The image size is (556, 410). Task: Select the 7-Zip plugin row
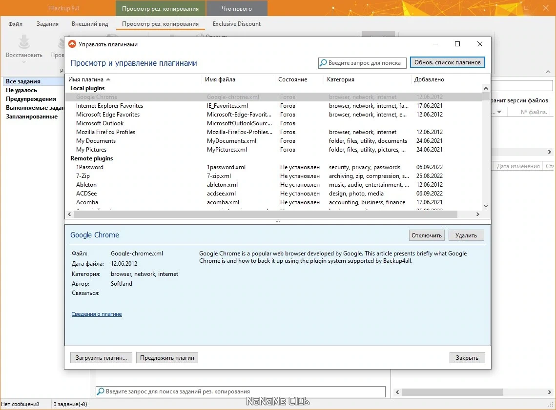click(273, 176)
